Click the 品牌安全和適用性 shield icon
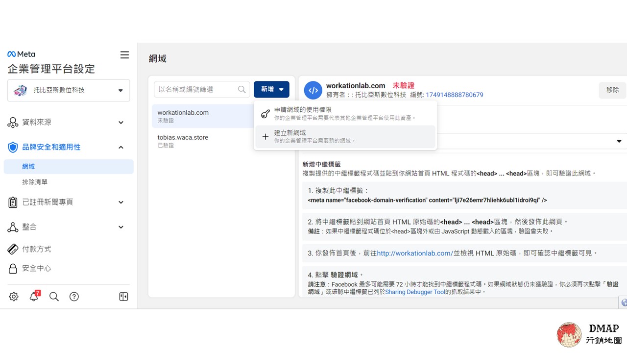 pyautogui.click(x=13, y=147)
